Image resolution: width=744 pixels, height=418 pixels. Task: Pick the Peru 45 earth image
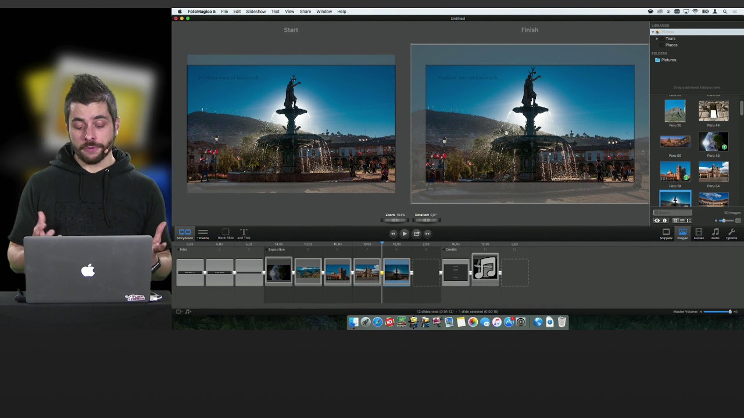coord(713,141)
